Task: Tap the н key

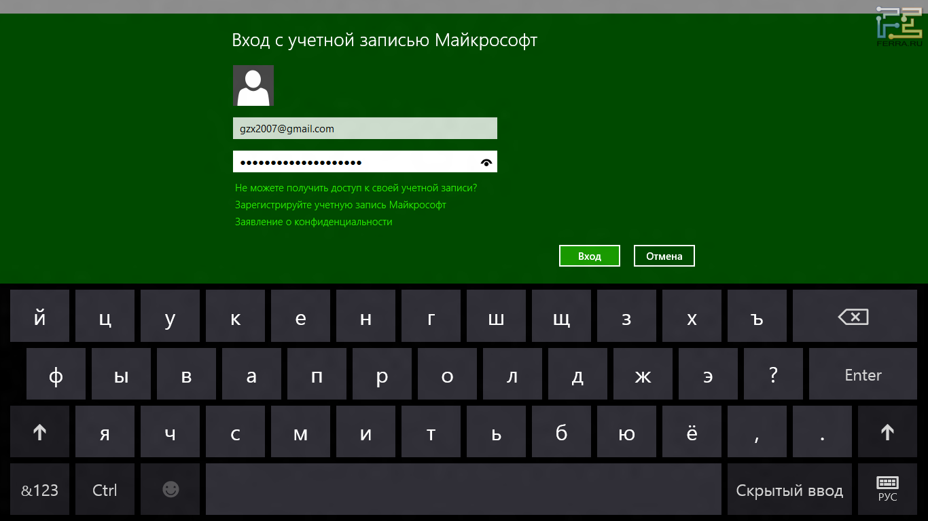Action: coord(365,316)
